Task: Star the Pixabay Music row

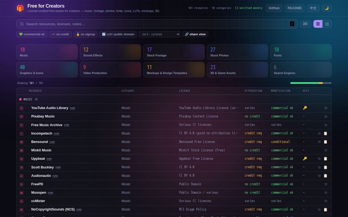Action: (x=326, y=116)
